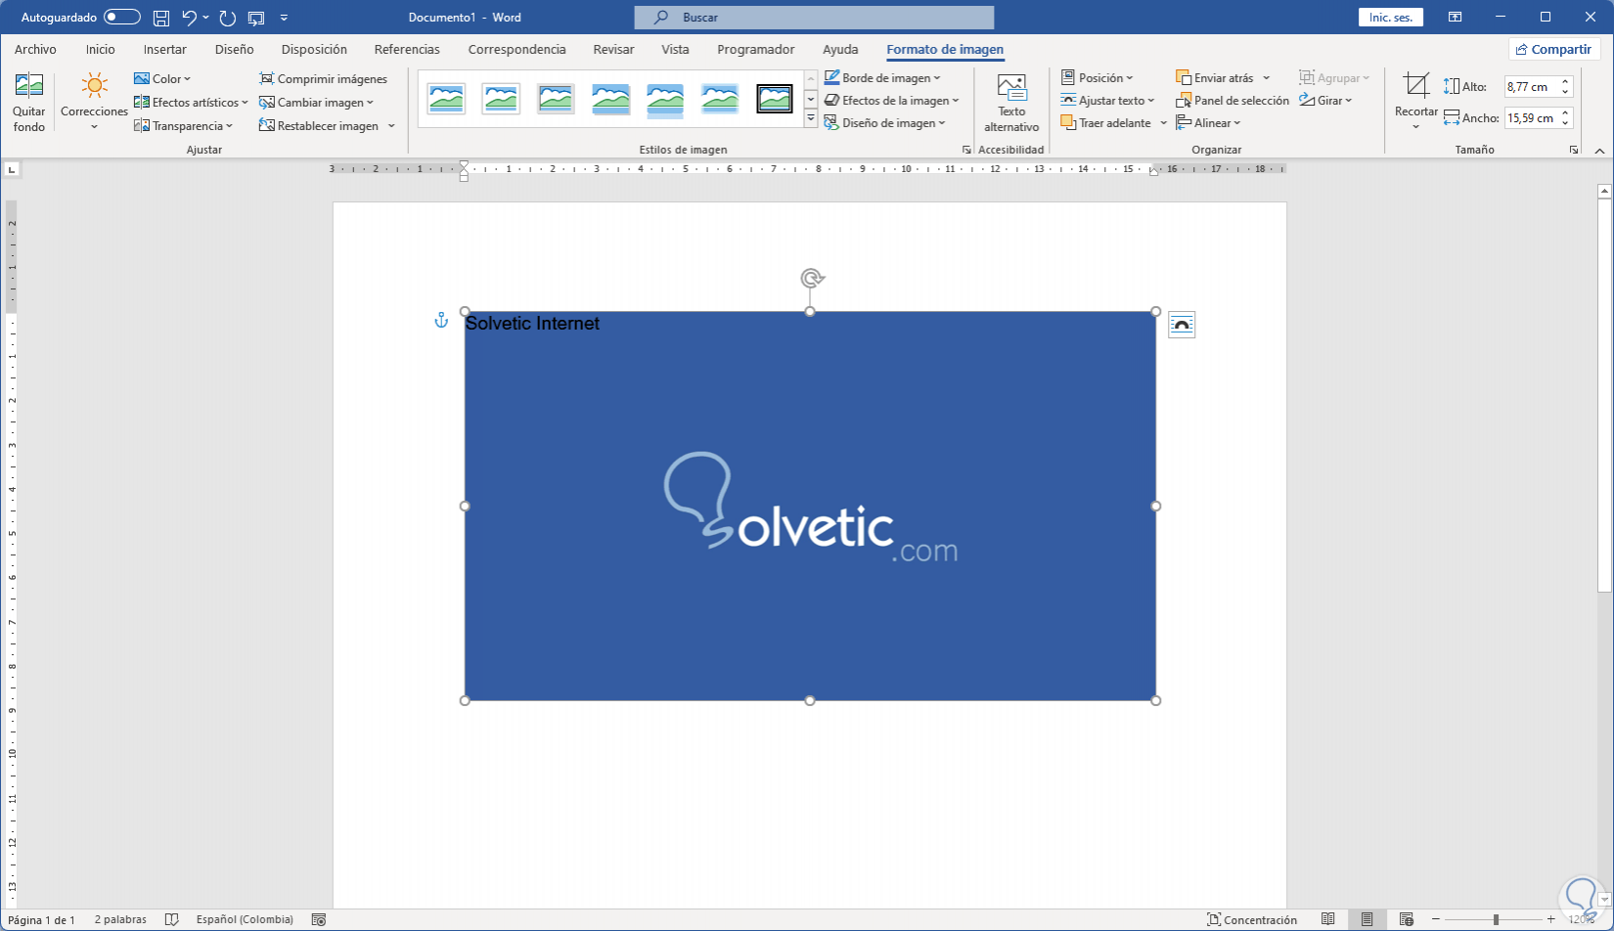Screen dimensions: 1614x931
Task: Open the Vista tab
Action: click(675, 49)
